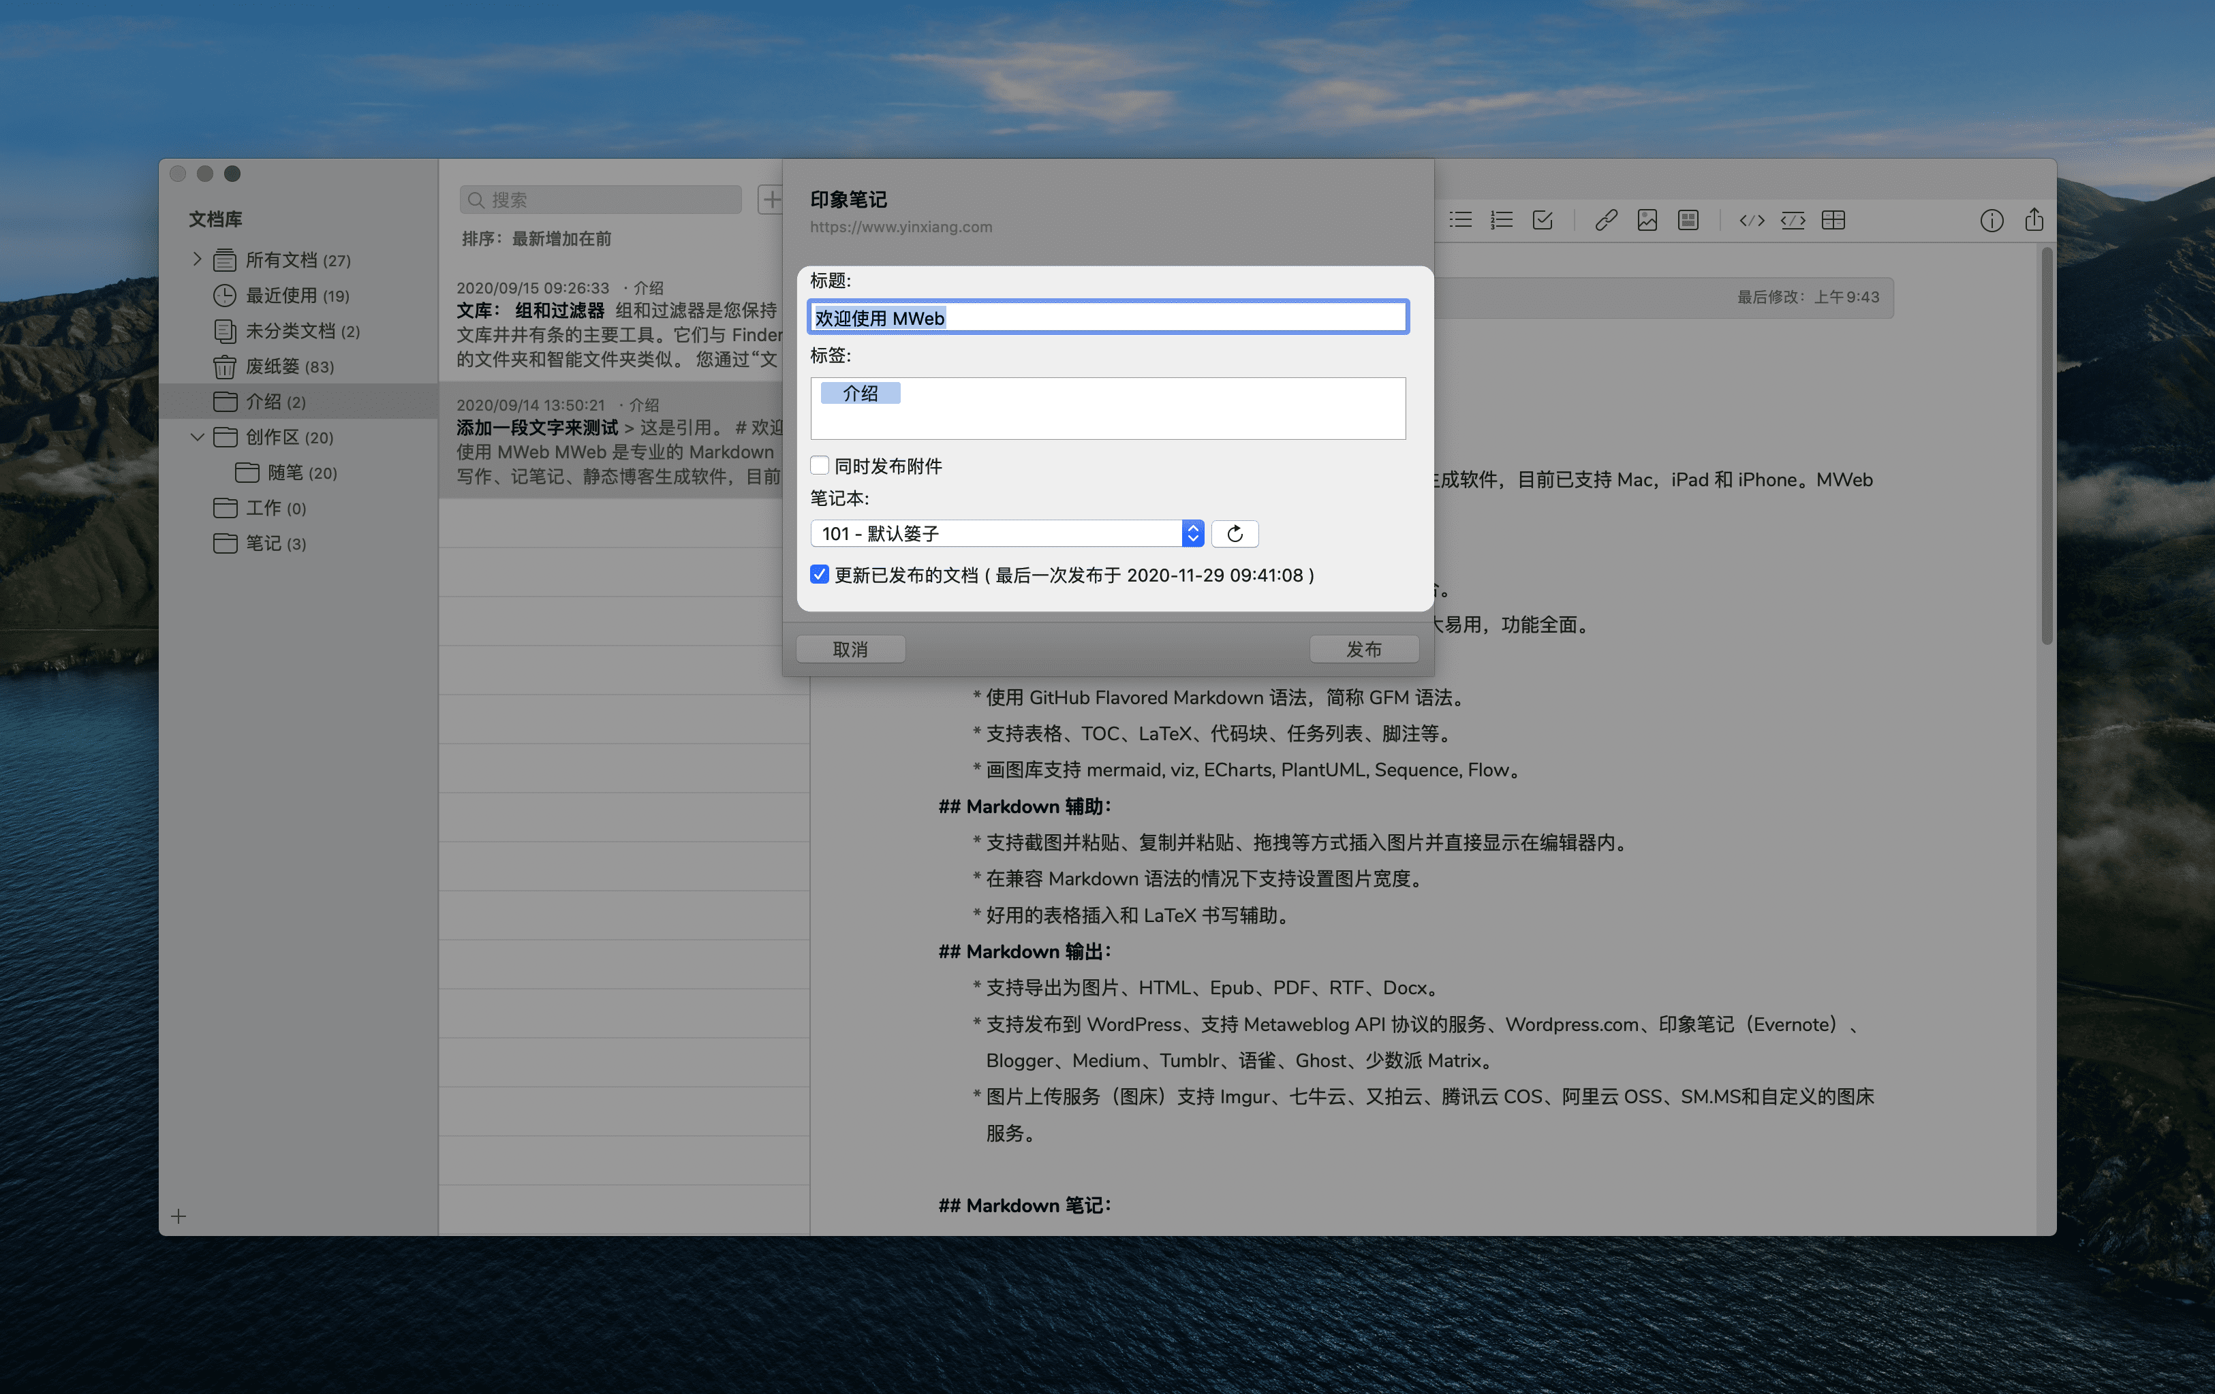Click the numbered list toolbar icon
Image resolution: width=2215 pixels, height=1394 pixels.
click(x=1501, y=220)
